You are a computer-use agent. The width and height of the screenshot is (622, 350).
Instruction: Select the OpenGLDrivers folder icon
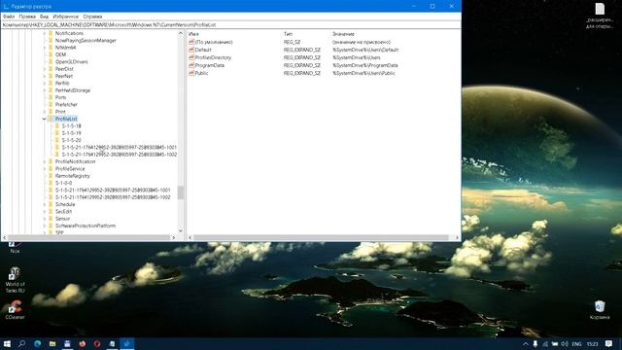51,62
